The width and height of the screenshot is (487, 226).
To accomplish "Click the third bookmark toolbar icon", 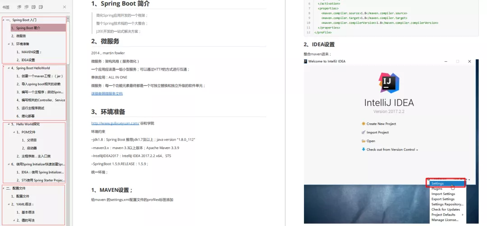I will [34, 7].
